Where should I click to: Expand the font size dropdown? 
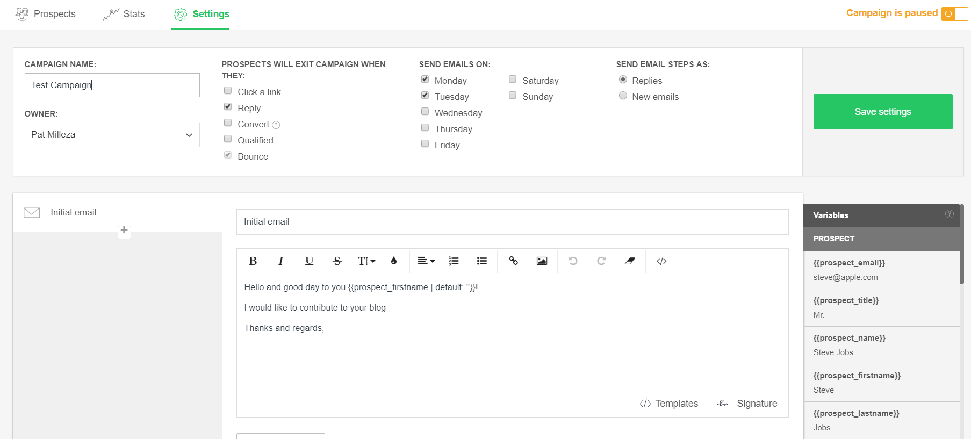[366, 261]
